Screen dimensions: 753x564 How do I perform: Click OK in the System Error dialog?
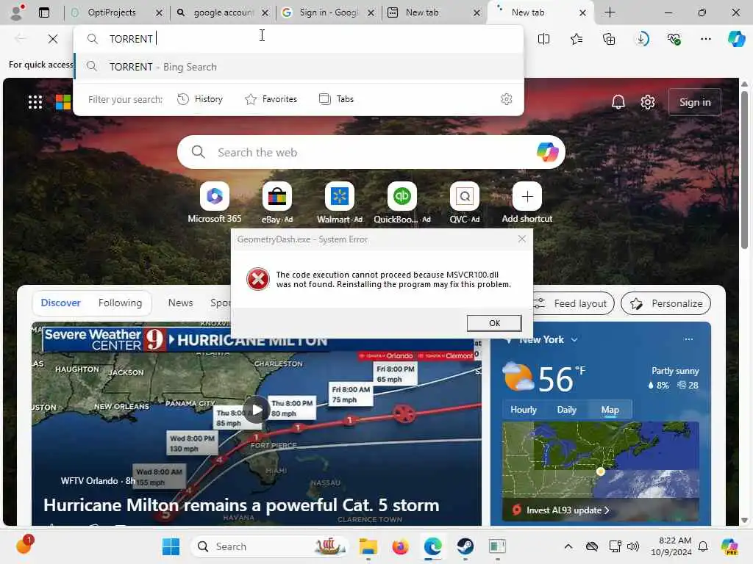click(494, 323)
